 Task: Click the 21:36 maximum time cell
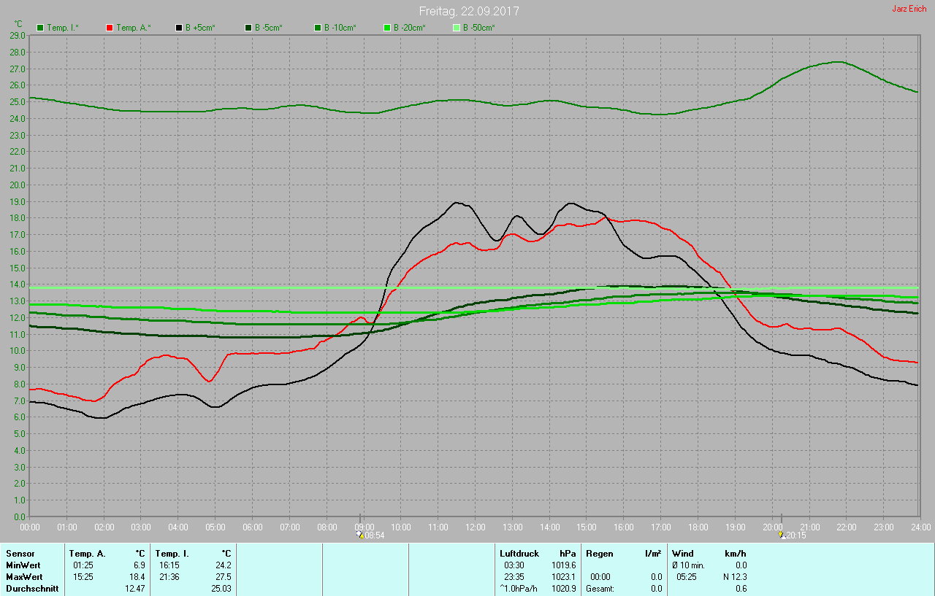coord(169,577)
